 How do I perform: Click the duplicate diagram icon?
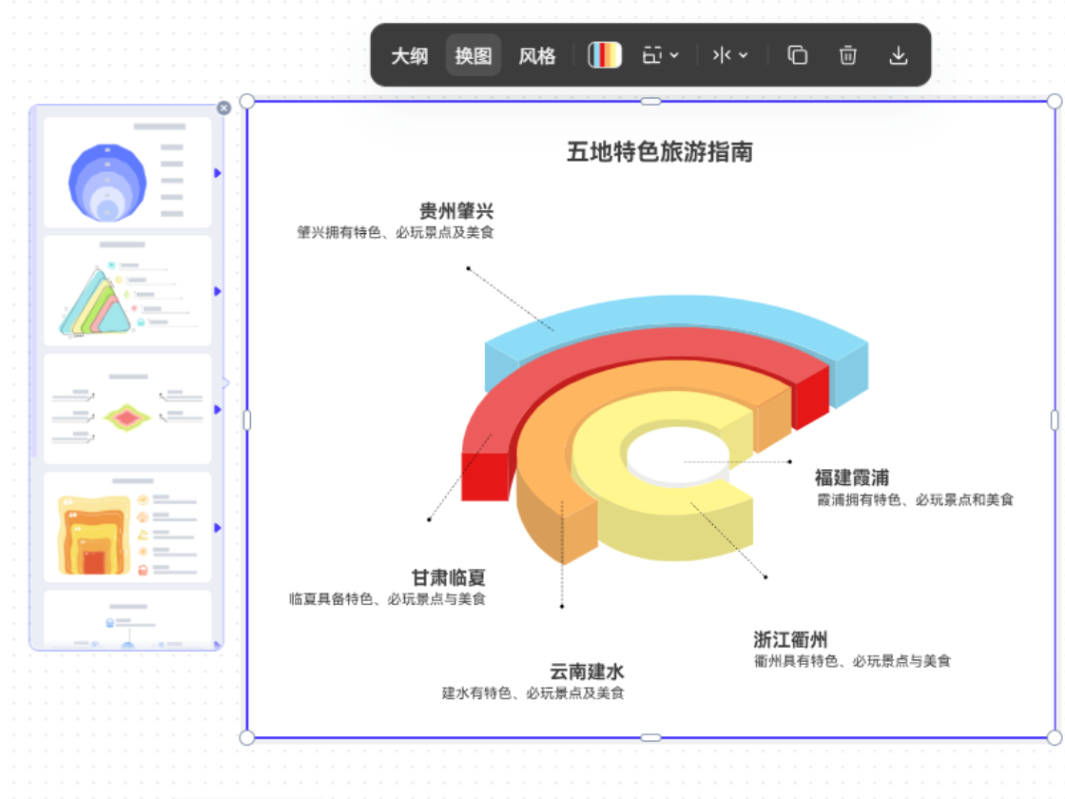(797, 55)
